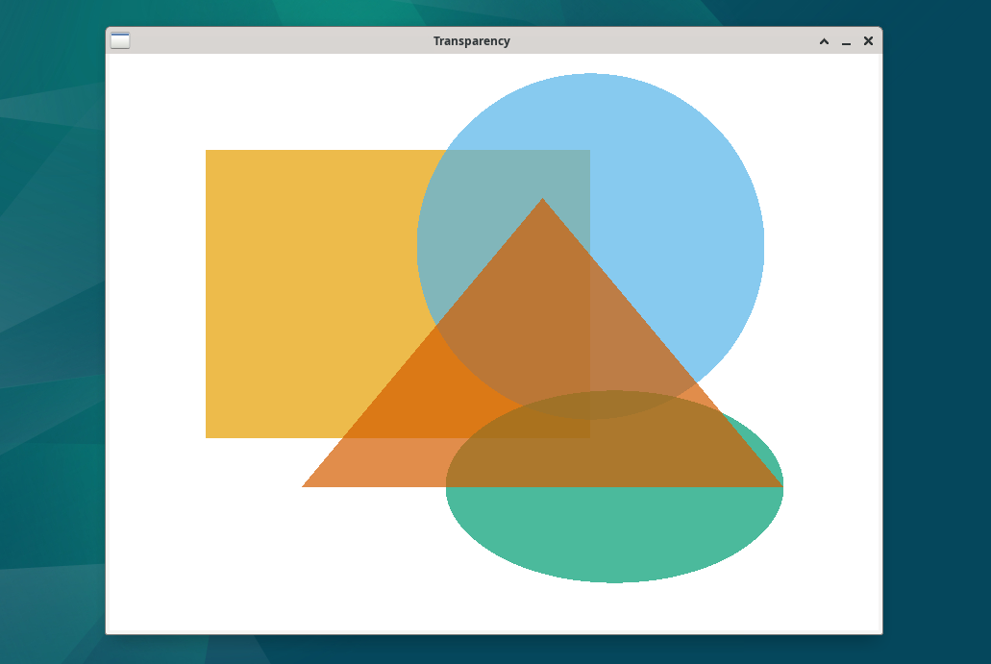Click the circle's top edge
This screenshot has height=664, width=991.
(x=589, y=77)
